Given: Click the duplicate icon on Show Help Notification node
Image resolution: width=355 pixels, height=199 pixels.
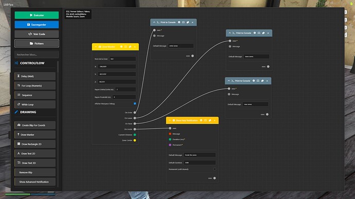Looking at the screenshot, I should point(210,120).
